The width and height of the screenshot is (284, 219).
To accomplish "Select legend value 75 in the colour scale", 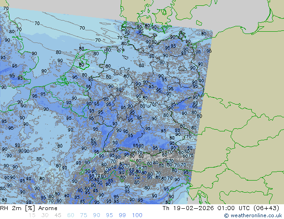I will point(83,215).
